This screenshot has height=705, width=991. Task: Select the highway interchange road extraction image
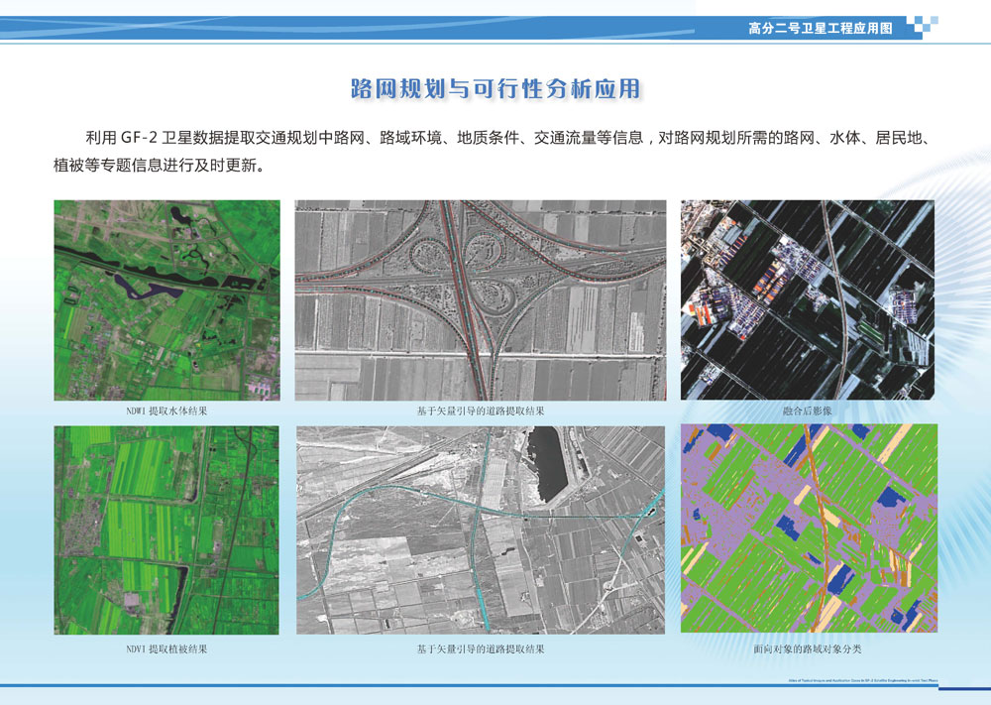coord(481,300)
